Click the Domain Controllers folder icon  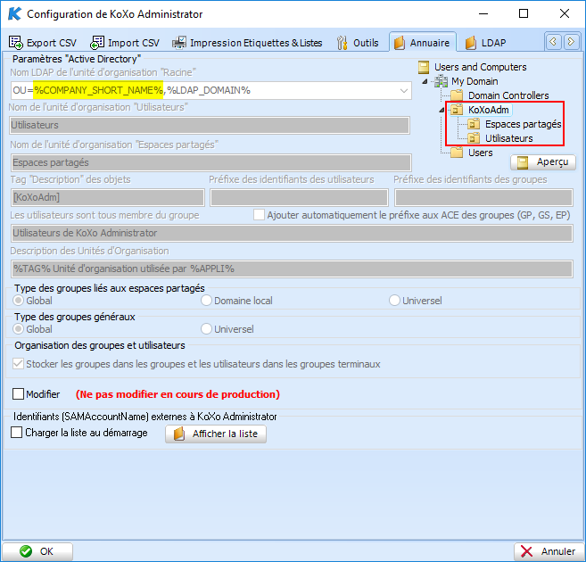click(457, 95)
